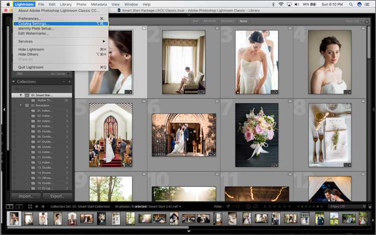Click flag corner of grid cell 4
This screenshot has height=235, width=376.
363,28
